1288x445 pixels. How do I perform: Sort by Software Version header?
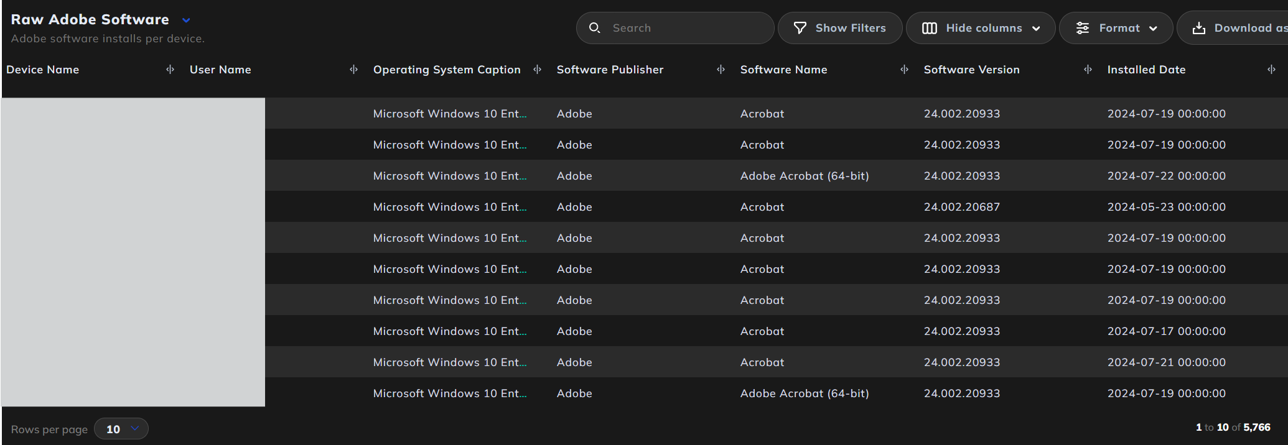pyautogui.click(x=971, y=70)
